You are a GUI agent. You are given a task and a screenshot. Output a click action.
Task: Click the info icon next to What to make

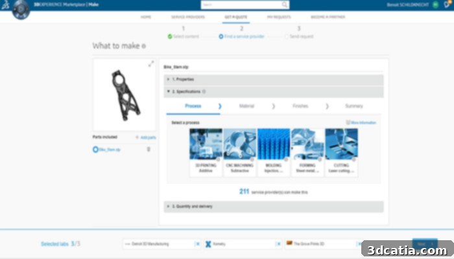(143, 46)
